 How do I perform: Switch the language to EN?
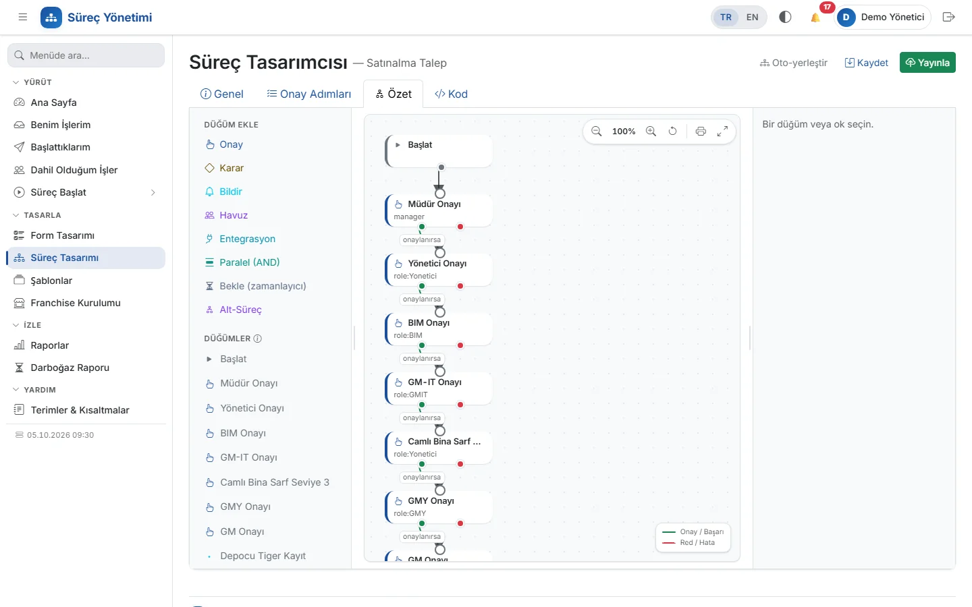(753, 18)
